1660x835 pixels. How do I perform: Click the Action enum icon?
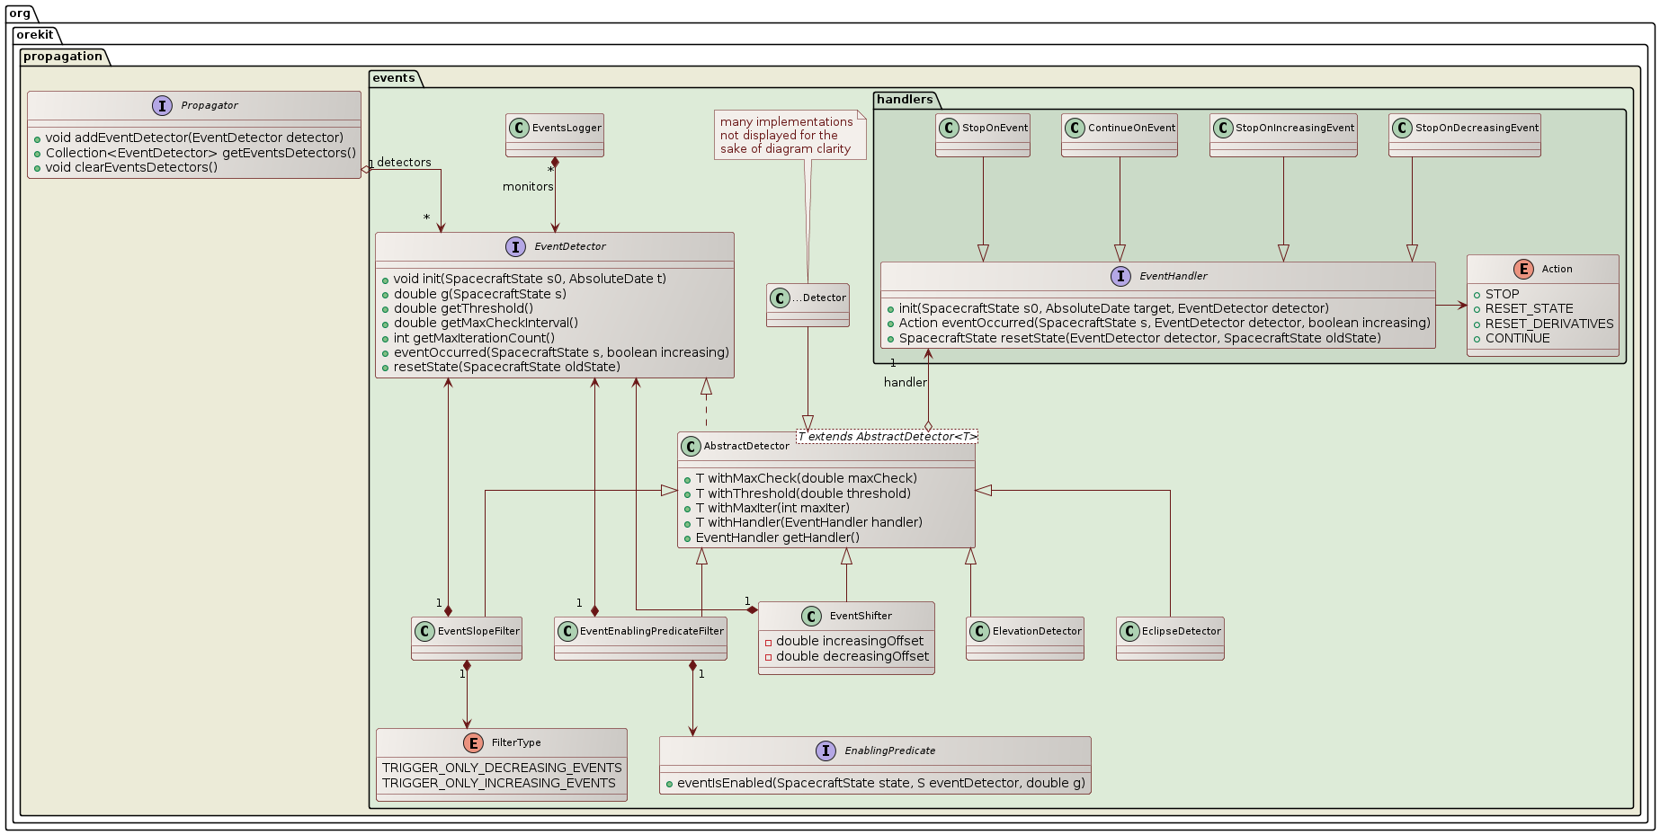click(x=1523, y=269)
